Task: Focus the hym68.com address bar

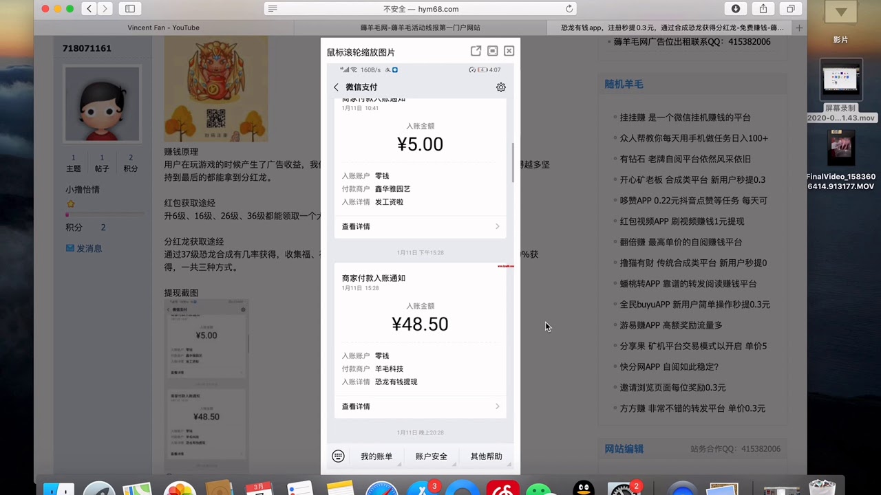Action: tap(421, 9)
